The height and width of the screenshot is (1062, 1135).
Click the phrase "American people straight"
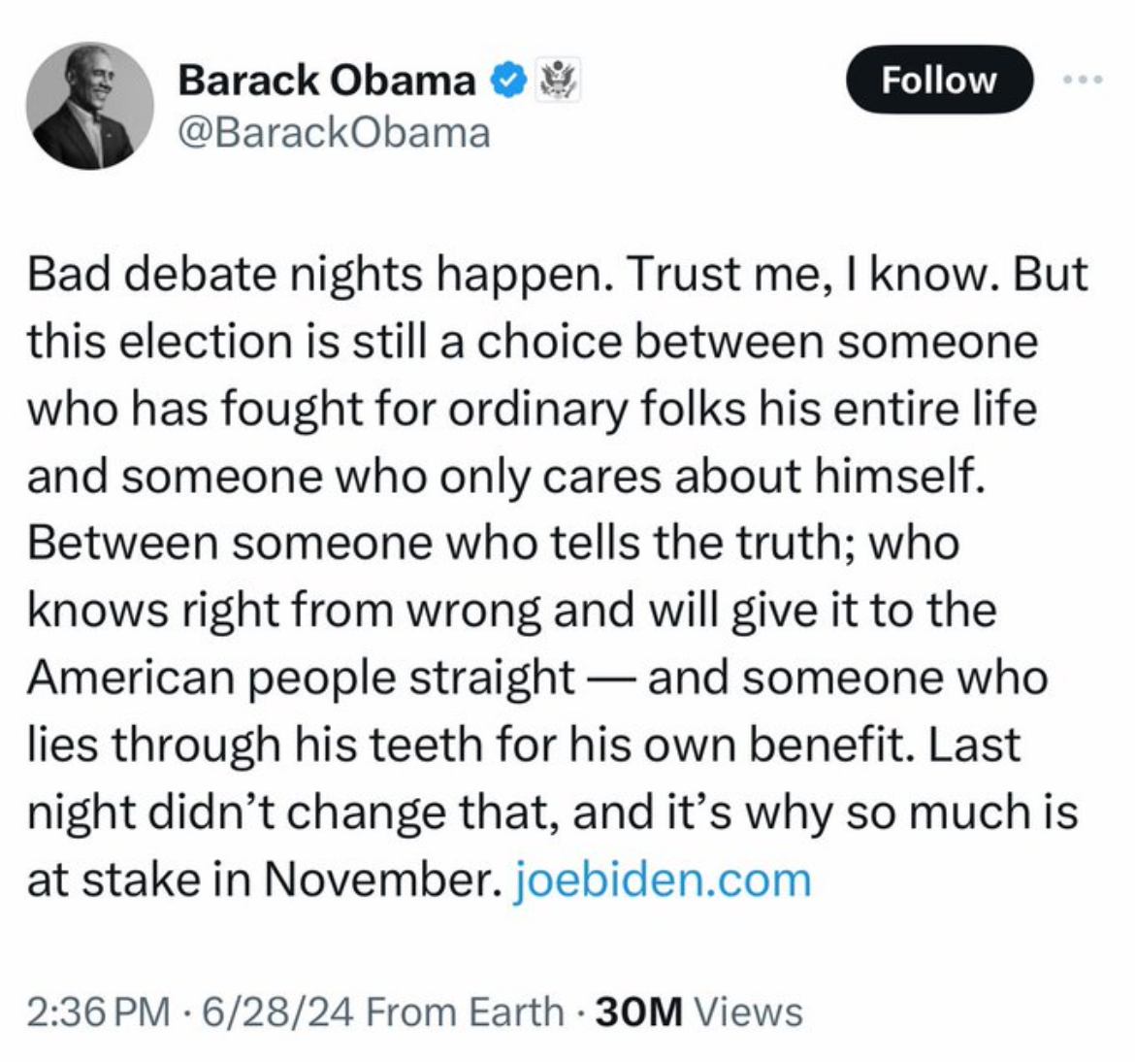coord(301,677)
